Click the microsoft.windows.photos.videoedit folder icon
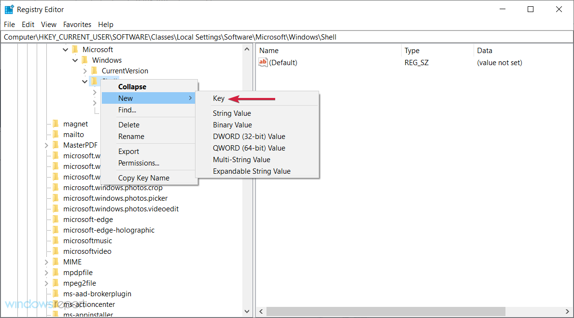 click(56, 208)
